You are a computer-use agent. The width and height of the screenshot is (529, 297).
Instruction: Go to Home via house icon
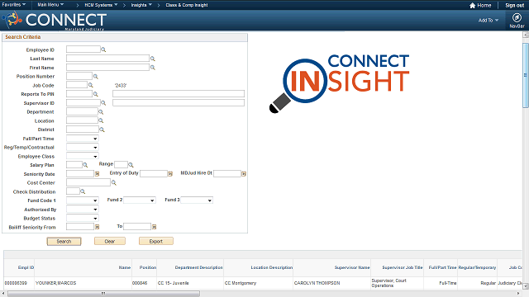pos(472,6)
